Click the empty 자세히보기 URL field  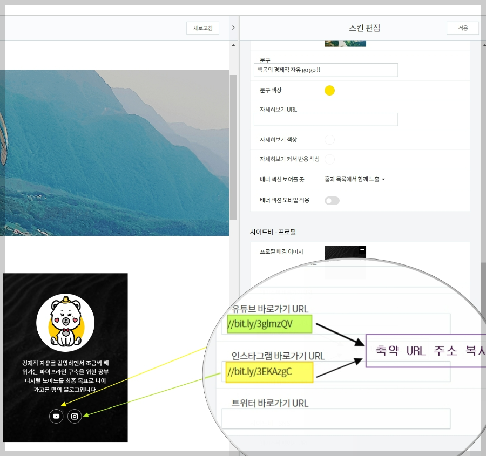click(x=325, y=119)
